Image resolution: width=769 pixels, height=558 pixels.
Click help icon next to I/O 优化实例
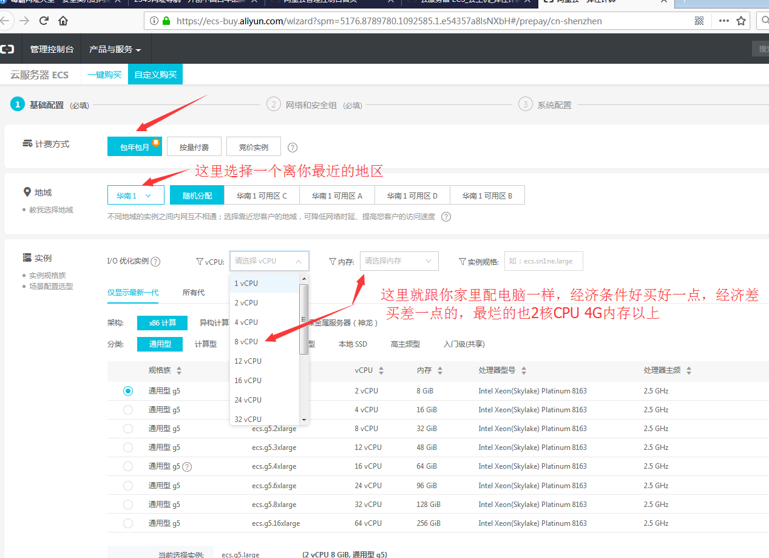click(x=155, y=262)
